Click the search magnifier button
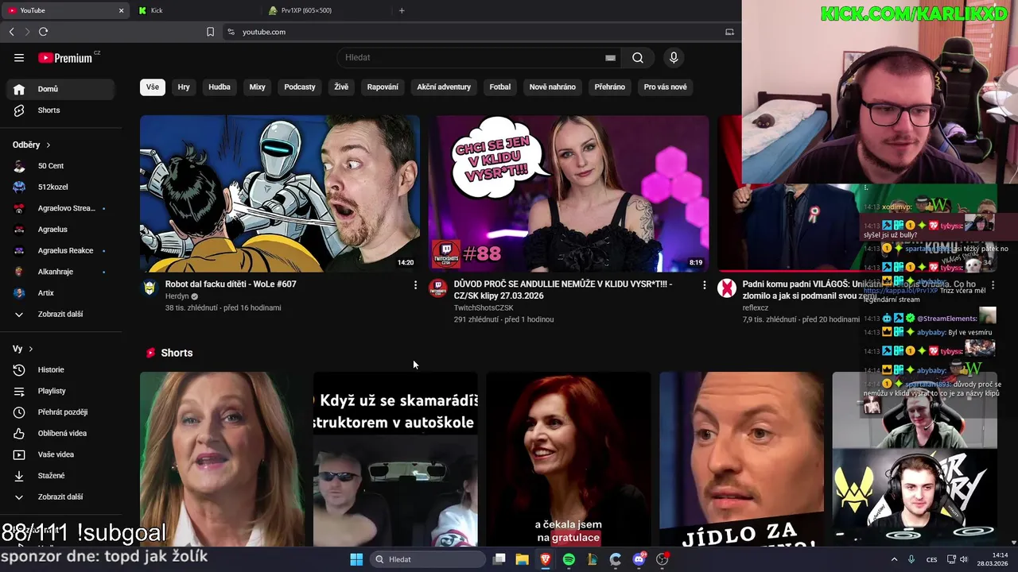Screen dimensions: 1018x572 pyautogui.click(x=638, y=57)
